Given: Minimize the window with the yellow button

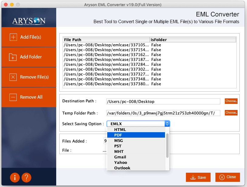Looking at the screenshot, I should point(12,5).
